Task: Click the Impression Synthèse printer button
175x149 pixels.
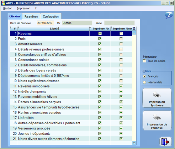Action: tap(157, 98)
